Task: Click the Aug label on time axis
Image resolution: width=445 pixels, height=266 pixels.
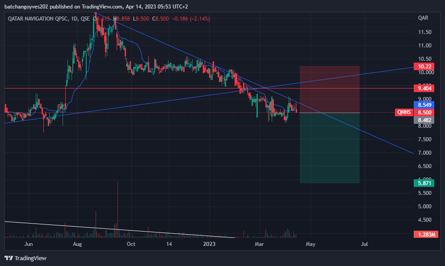Action: pos(77,244)
